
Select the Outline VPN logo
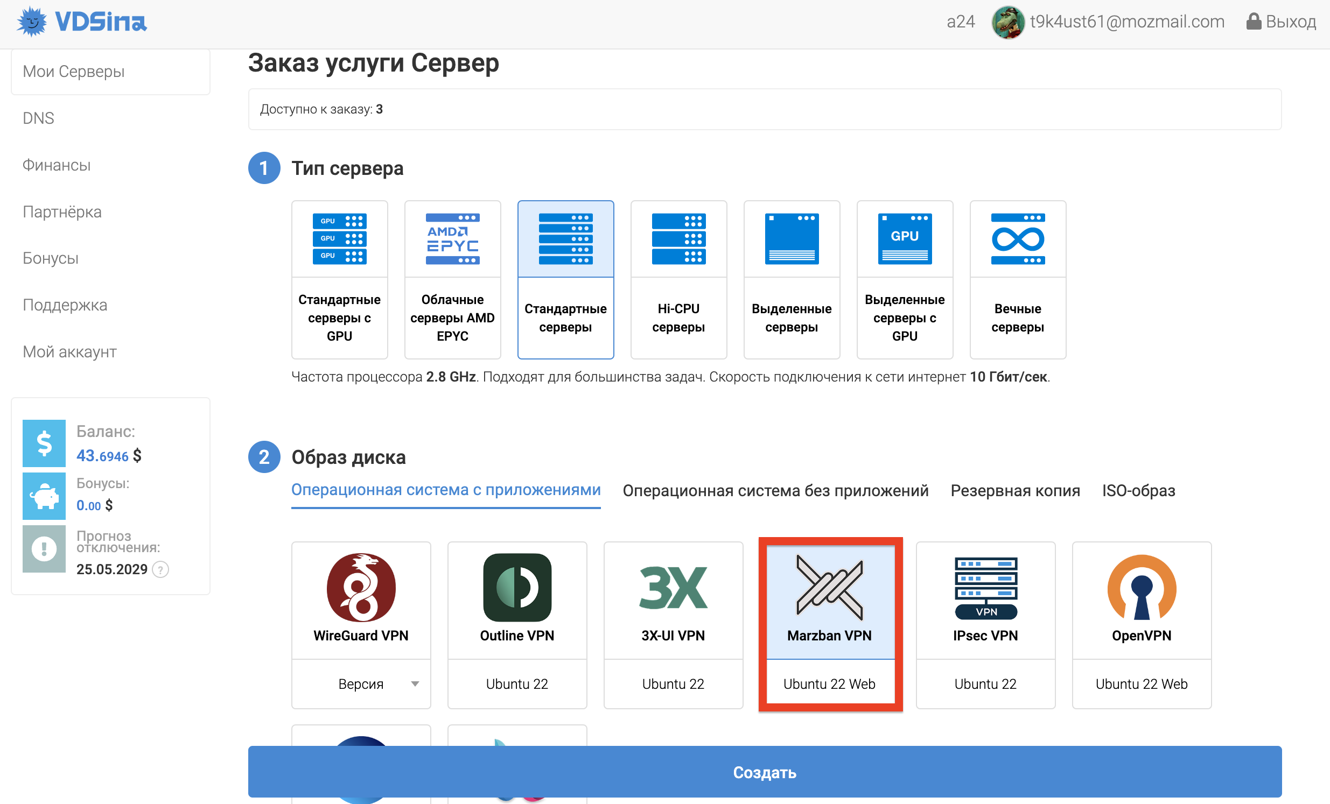coord(517,587)
